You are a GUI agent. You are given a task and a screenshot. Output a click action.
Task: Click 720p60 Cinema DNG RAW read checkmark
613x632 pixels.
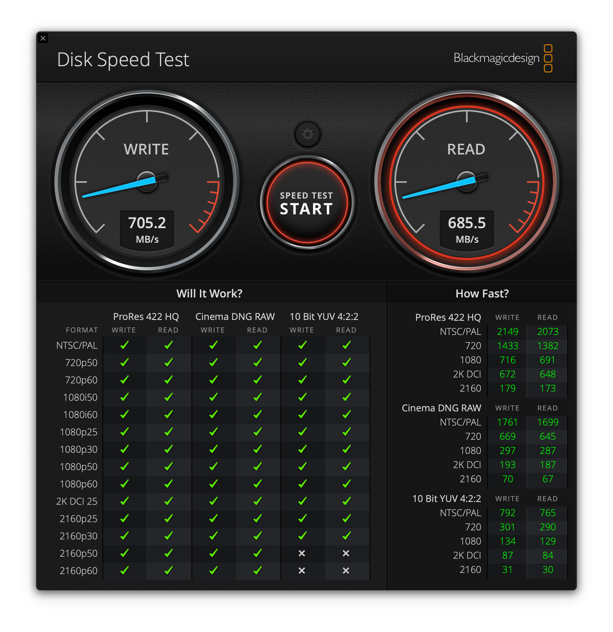[x=258, y=380]
